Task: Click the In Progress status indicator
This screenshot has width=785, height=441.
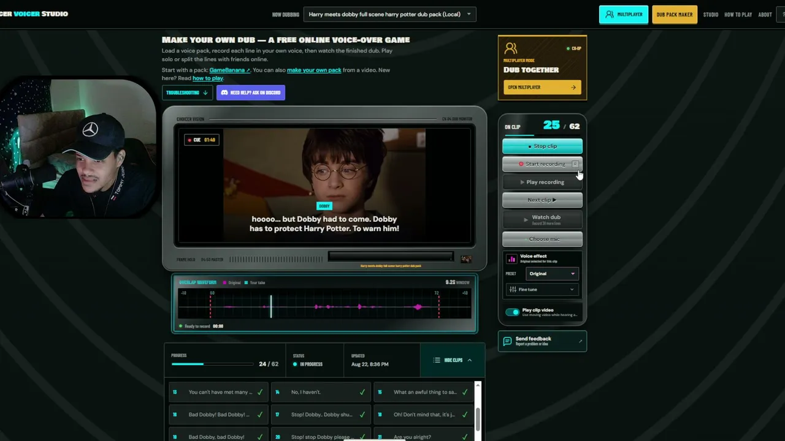Action: coord(308,364)
